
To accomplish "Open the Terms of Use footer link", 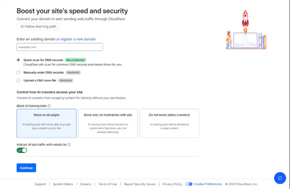I will [x=107, y=184].
